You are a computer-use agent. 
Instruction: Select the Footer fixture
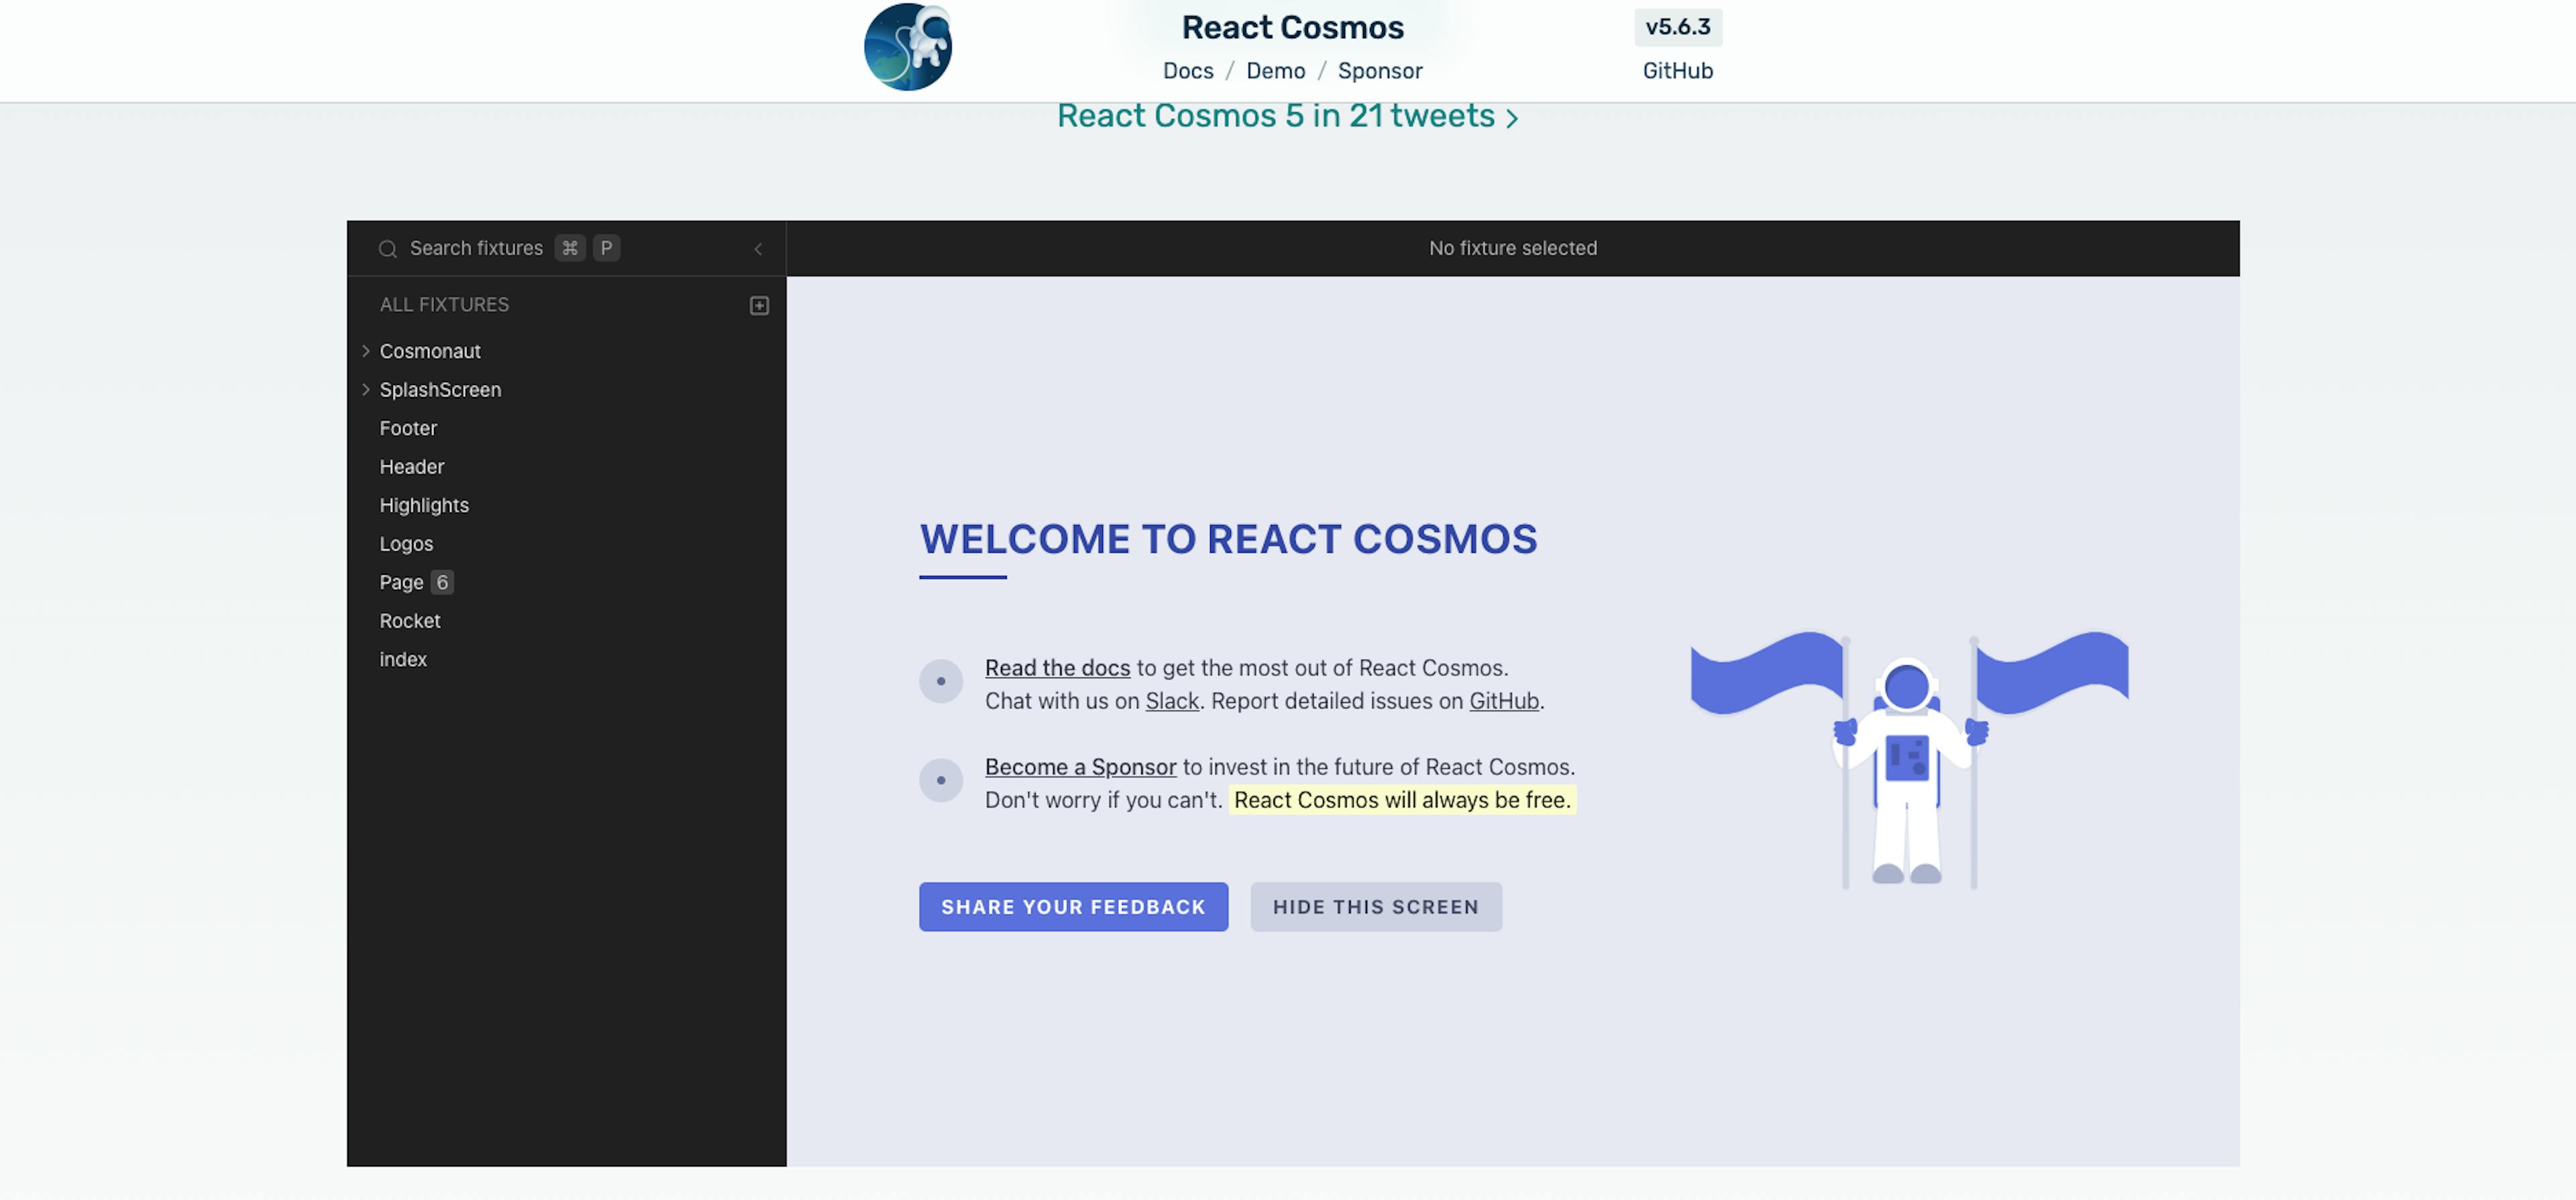point(408,428)
